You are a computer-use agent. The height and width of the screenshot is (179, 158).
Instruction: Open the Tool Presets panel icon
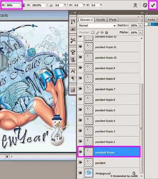pos(73,40)
